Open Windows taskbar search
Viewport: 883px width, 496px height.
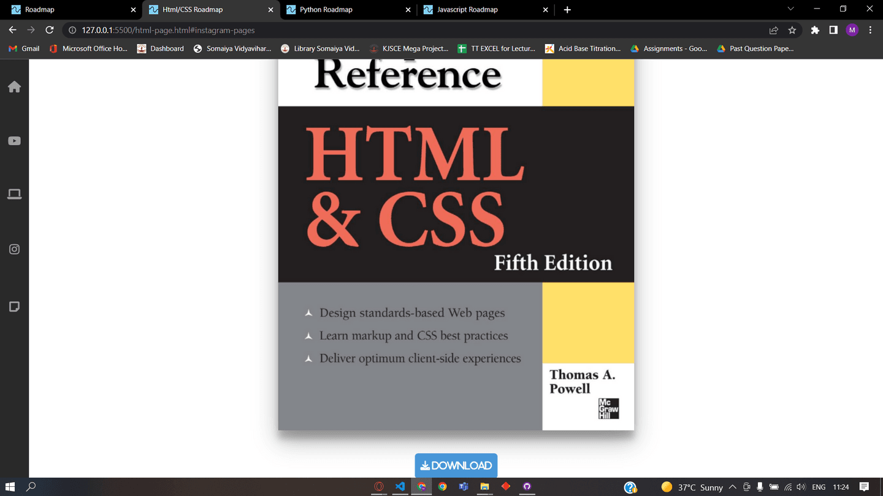pos(31,487)
